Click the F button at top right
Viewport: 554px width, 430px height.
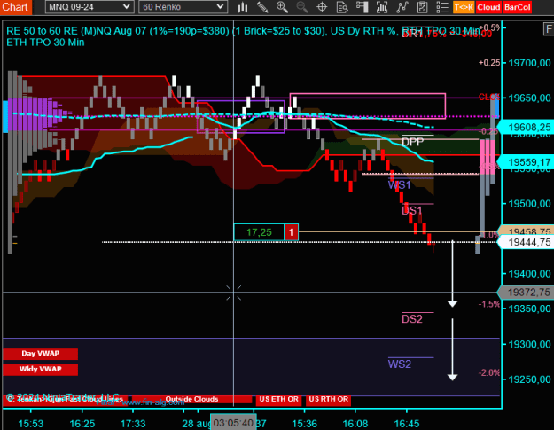[x=549, y=28]
